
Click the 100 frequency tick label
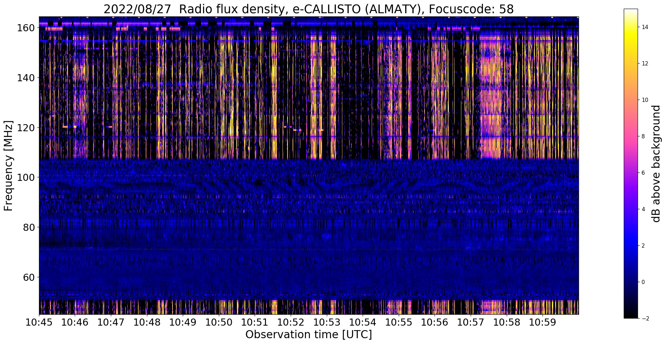click(x=25, y=177)
